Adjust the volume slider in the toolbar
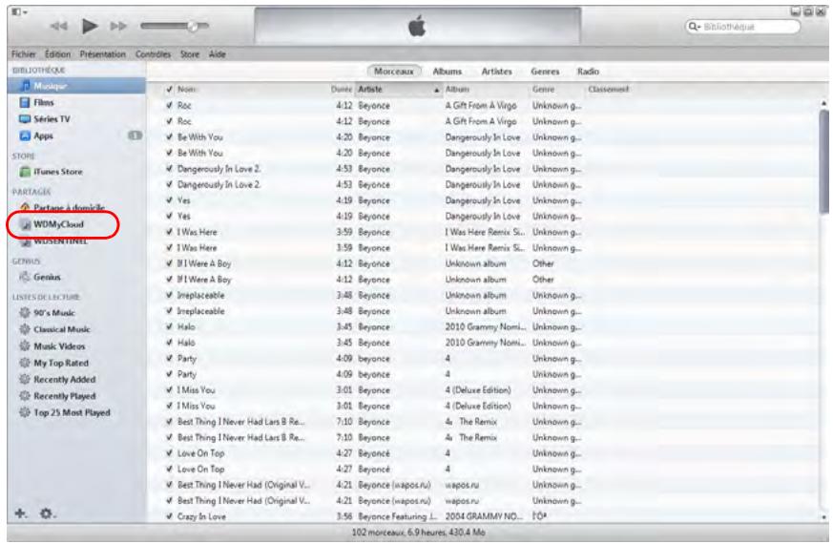The image size is (833, 544). pos(175,26)
